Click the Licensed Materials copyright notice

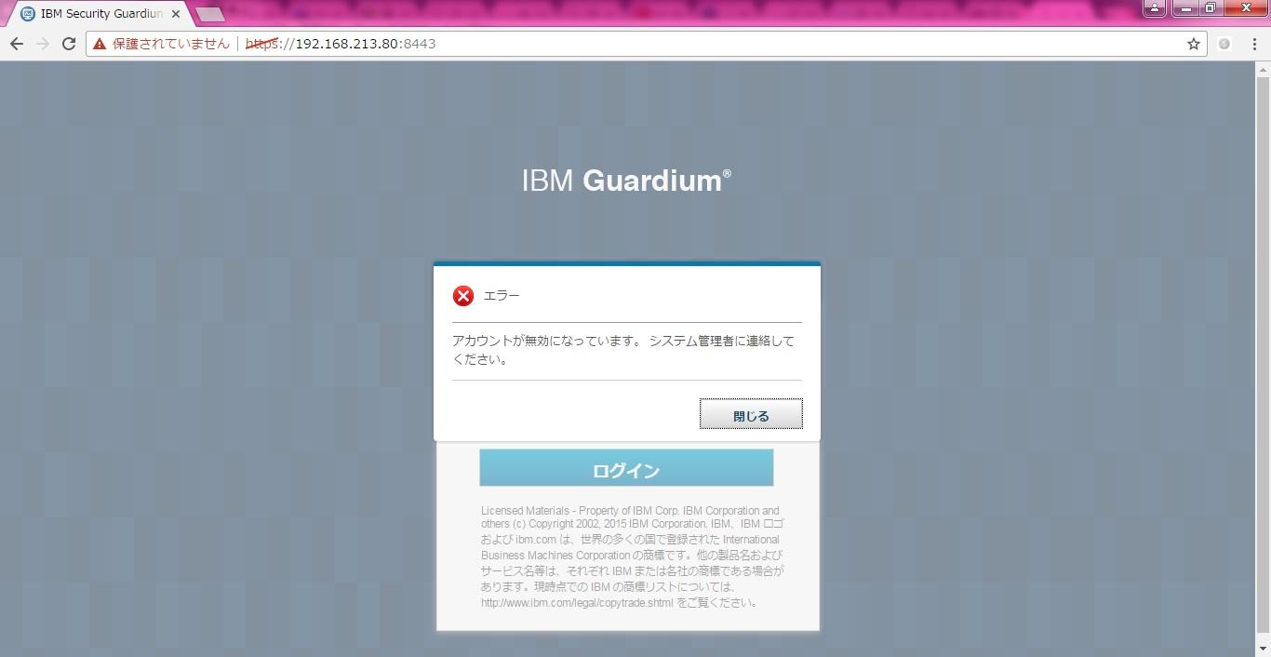pos(633,556)
